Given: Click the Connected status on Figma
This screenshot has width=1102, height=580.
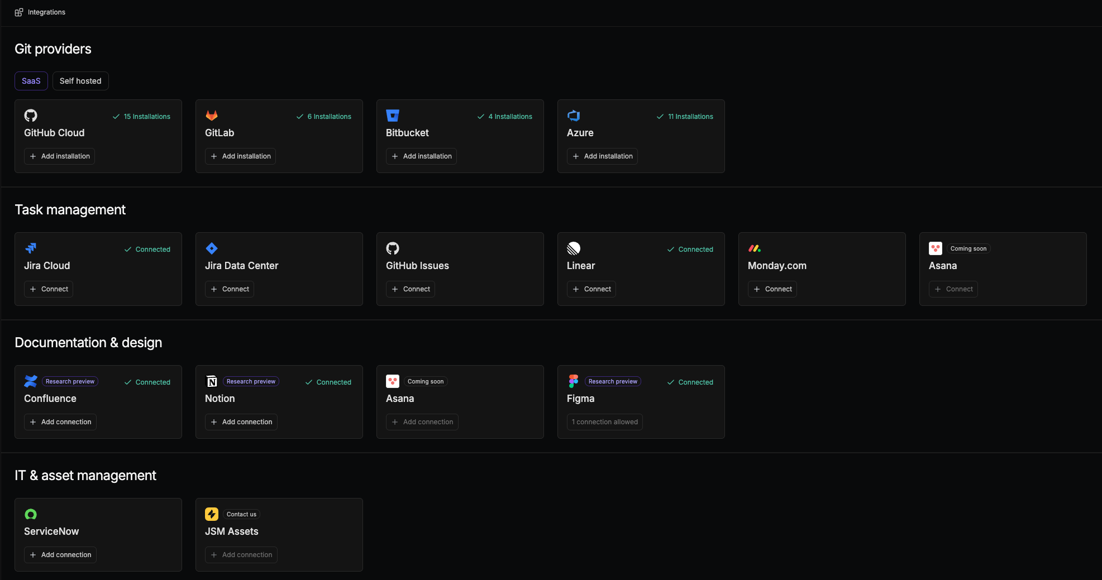Looking at the screenshot, I should coord(690,382).
